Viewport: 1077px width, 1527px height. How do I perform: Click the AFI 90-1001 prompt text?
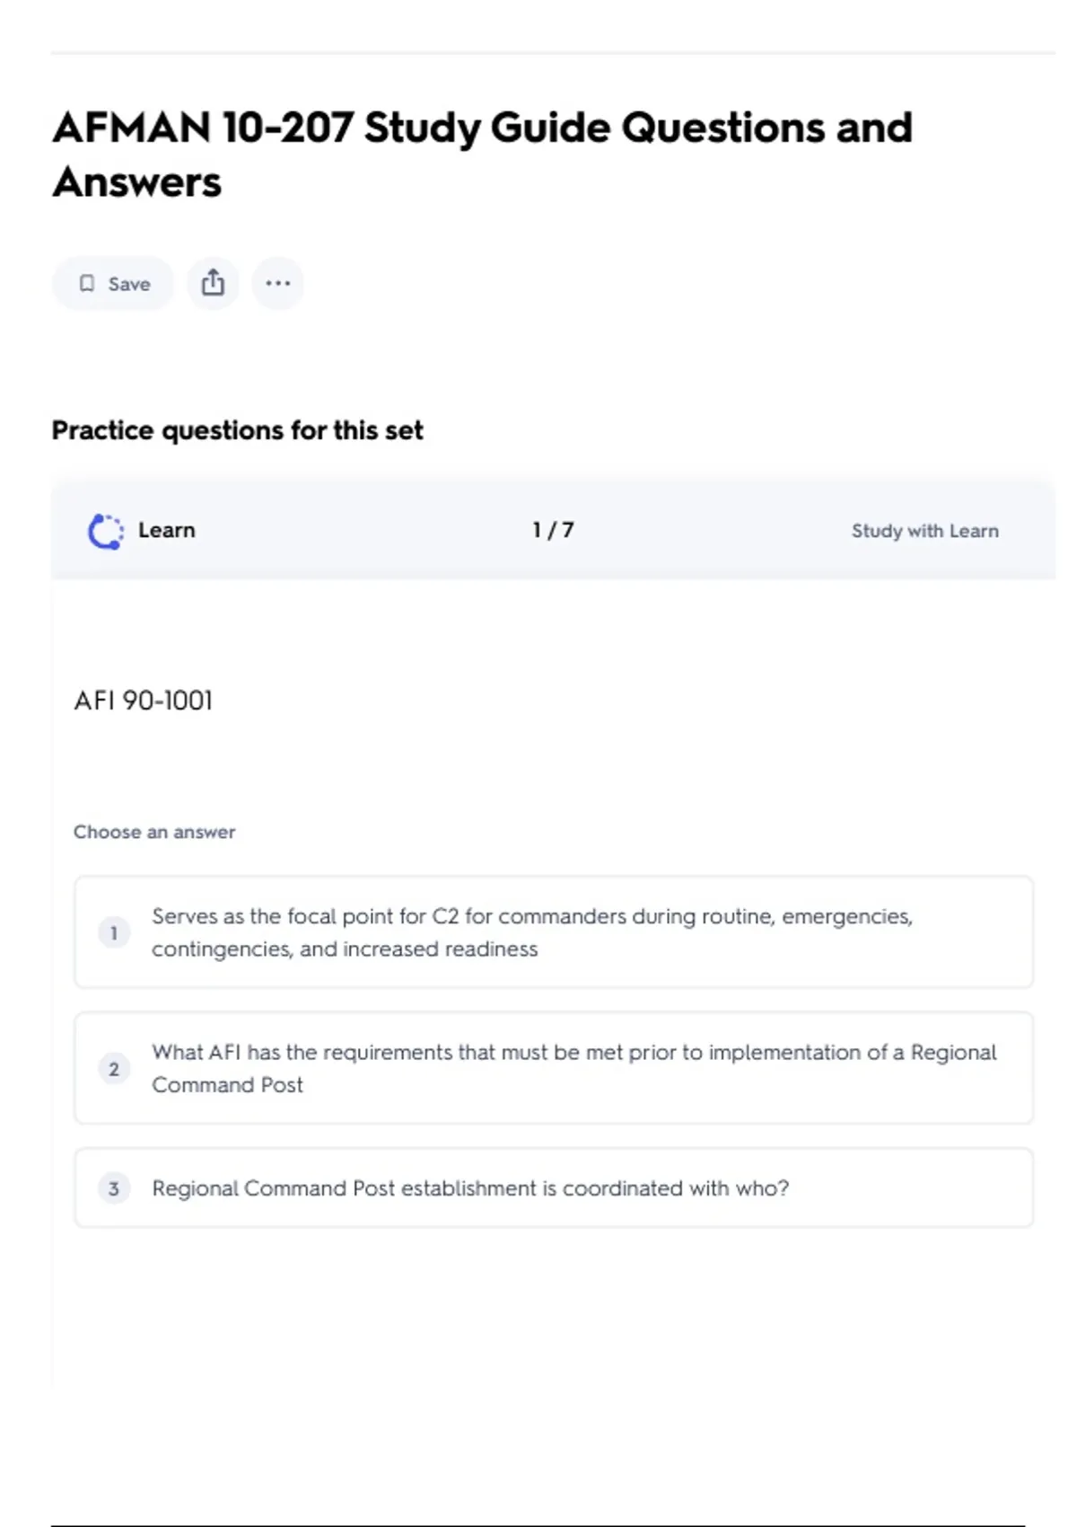coord(144,701)
